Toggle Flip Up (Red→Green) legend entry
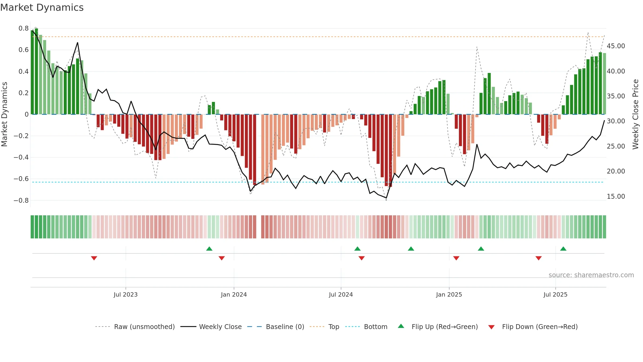 (x=438, y=327)
